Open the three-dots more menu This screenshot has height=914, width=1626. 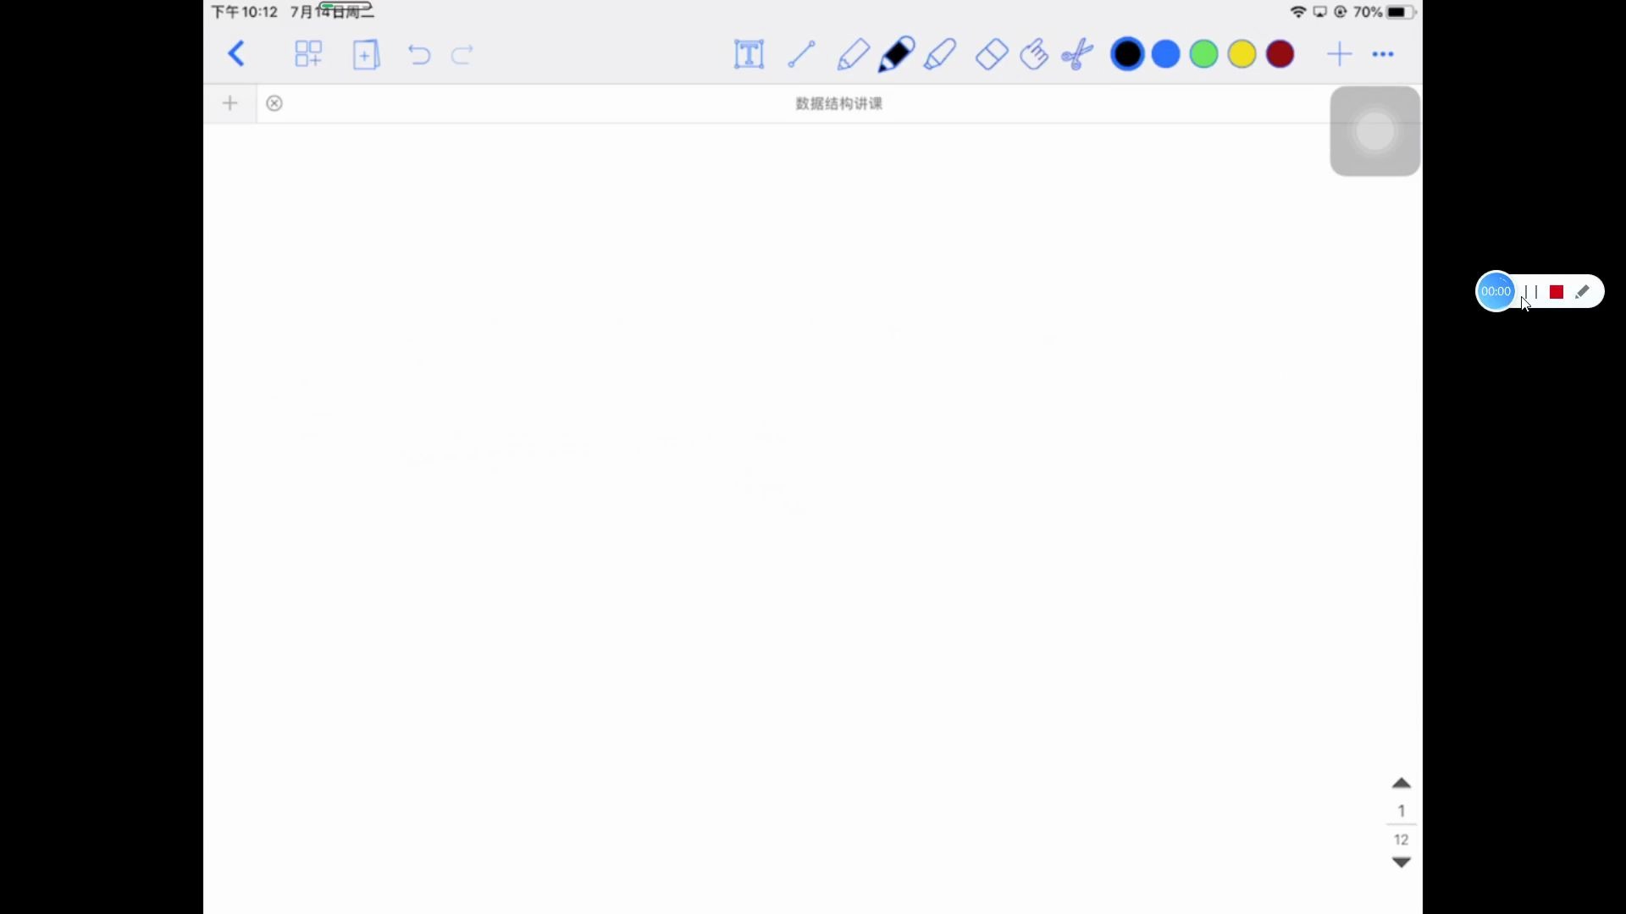tap(1383, 54)
